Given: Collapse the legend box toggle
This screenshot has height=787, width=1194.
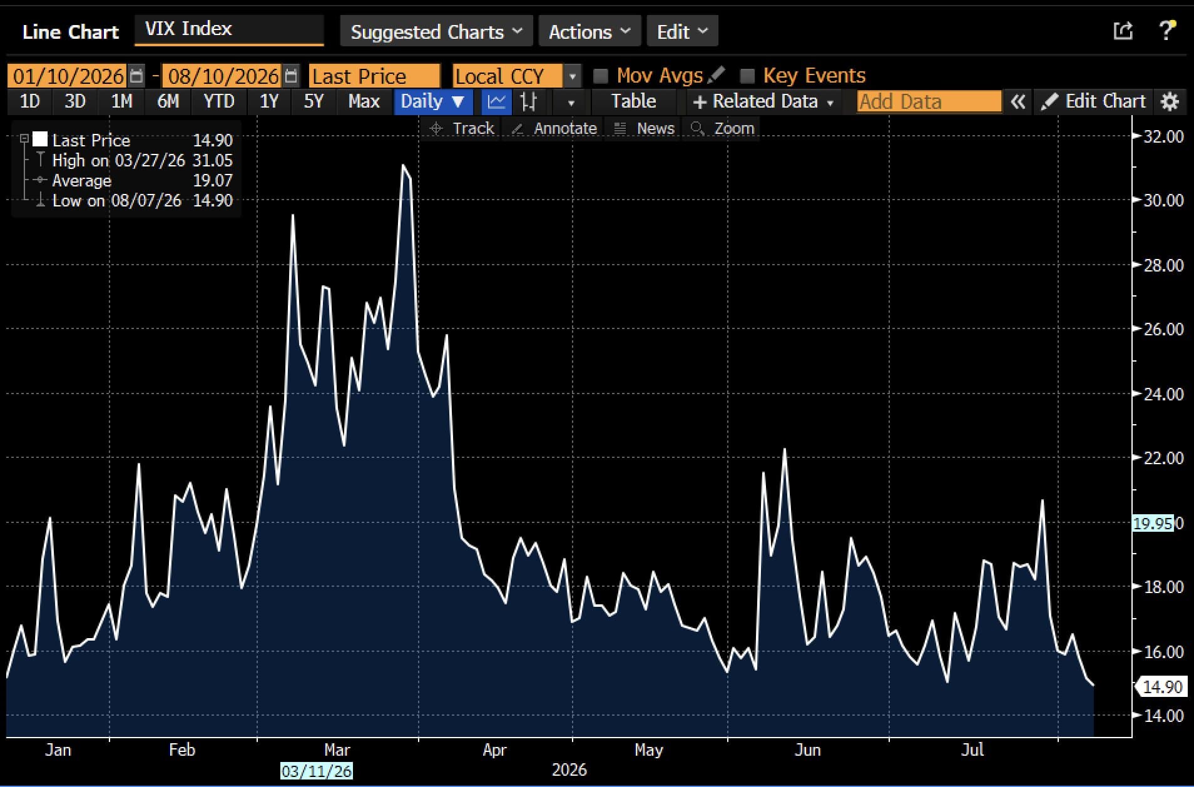Looking at the screenshot, I should point(24,139).
